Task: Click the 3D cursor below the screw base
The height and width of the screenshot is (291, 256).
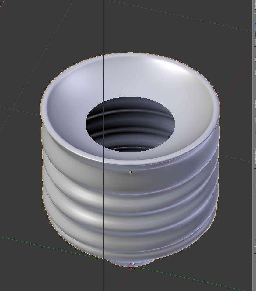Action: (x=132, y=266)
